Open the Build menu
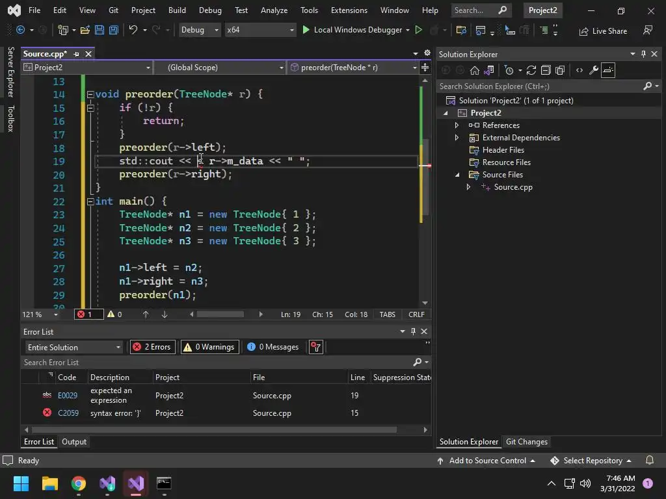Image resolution: width=666 pixels, height=499 pixels. coord(177,10)
